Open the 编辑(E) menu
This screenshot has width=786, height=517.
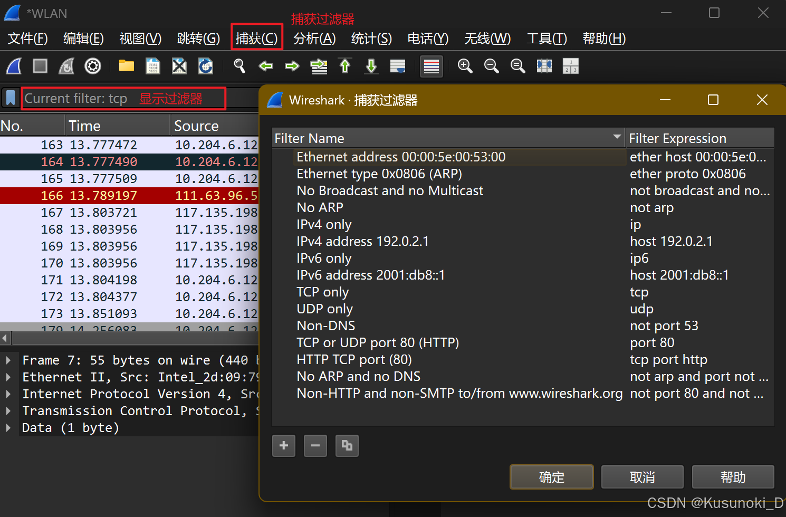tap(83, 39)
